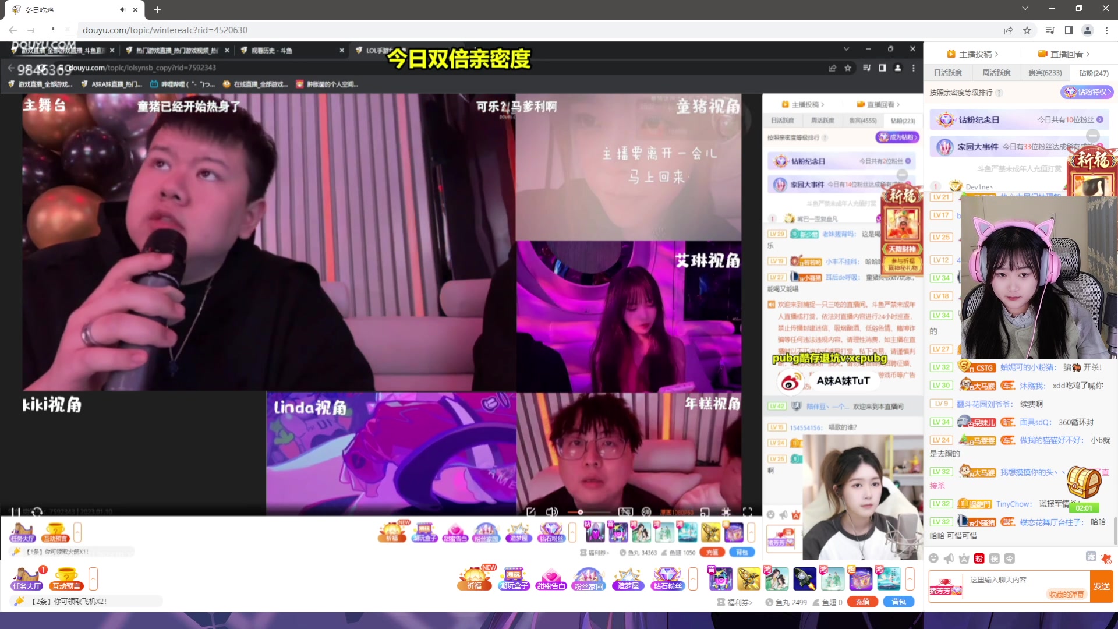Image resolution: width=1118 pixels, height=629 pixels.
Task: Toggle the 滤 chat filter button
Action: tap(1091, 557)
